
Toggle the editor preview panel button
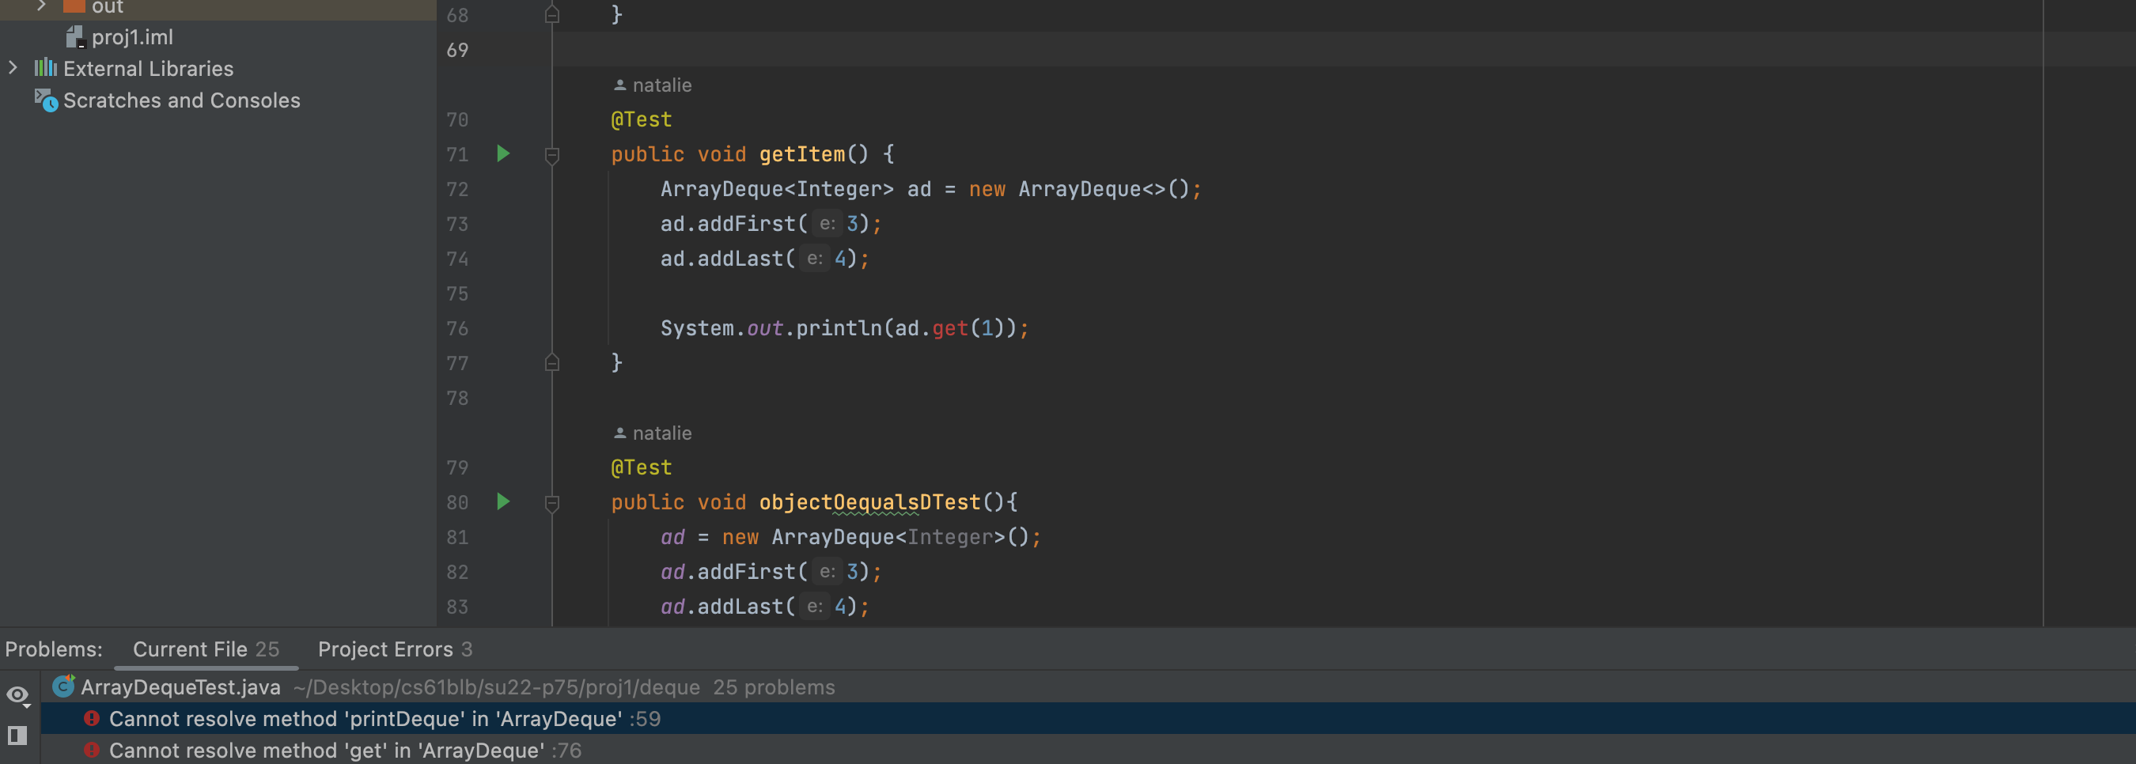(x=17, y=735)
